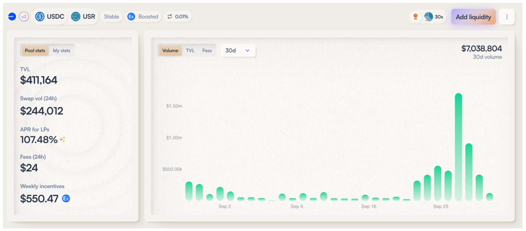Click the Ex icon next to weekly incentives
The width and height of the screenshot is (526, 231).
(66, 198)
